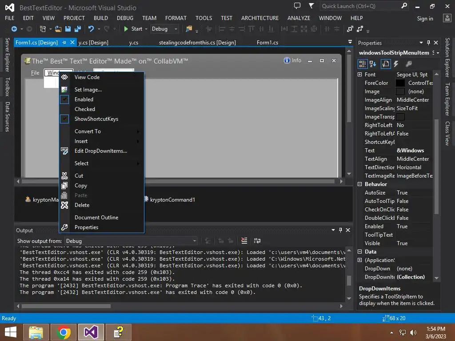This screenshot has height=341, width=455.
Task: Show the Properties page icon
Action: [x=386, y=64]
